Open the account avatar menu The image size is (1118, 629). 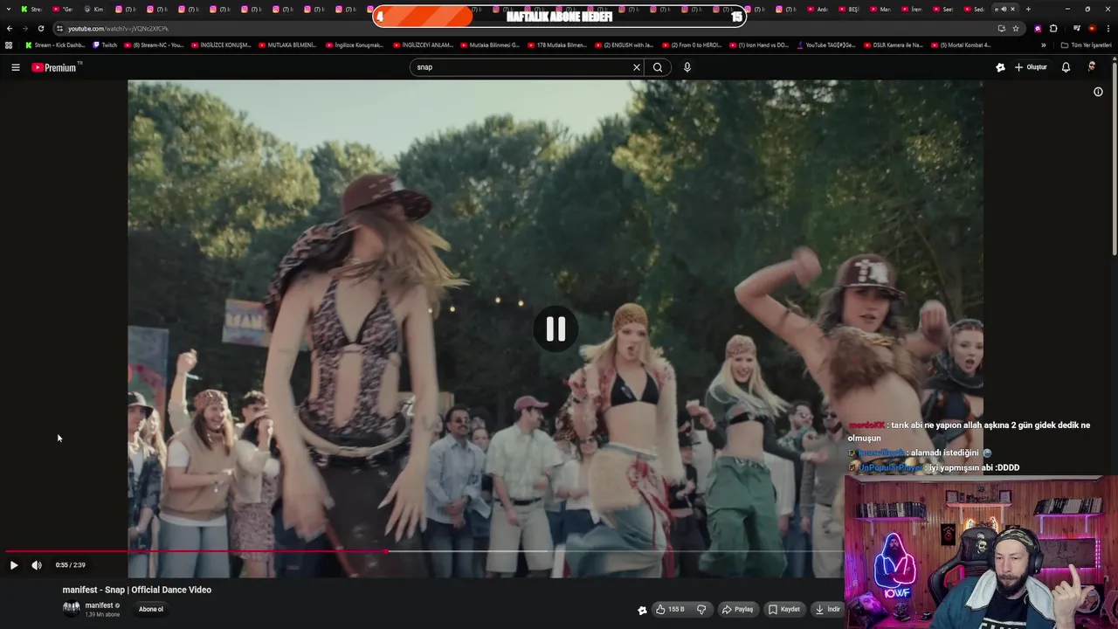click(1092, 67)
